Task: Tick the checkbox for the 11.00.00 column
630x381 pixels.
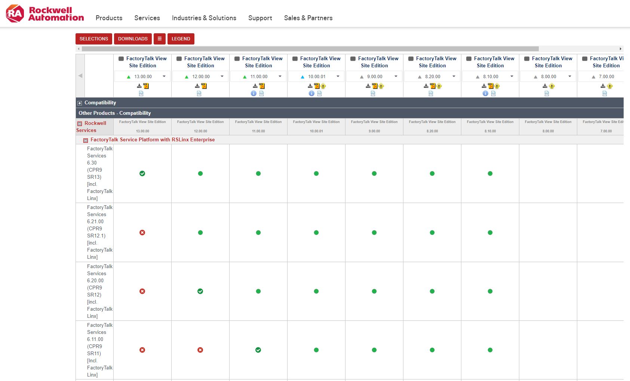Action: tap(237, 59)
